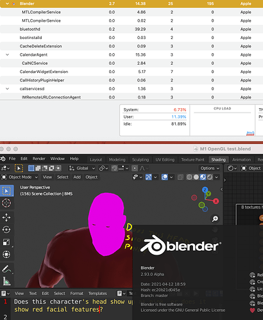The width and height of the screenshot is (263, 320).
Task: Select the Measure tool
Action: click(6, 282)
